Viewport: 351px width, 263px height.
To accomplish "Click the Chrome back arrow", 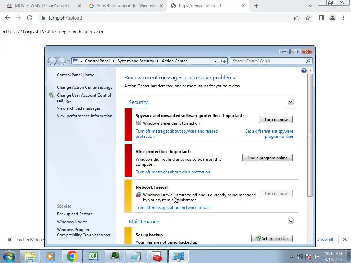I will click(8, 18).
